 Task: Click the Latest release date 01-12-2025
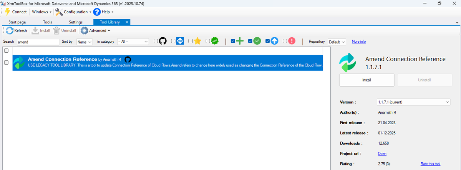point(387,133)
